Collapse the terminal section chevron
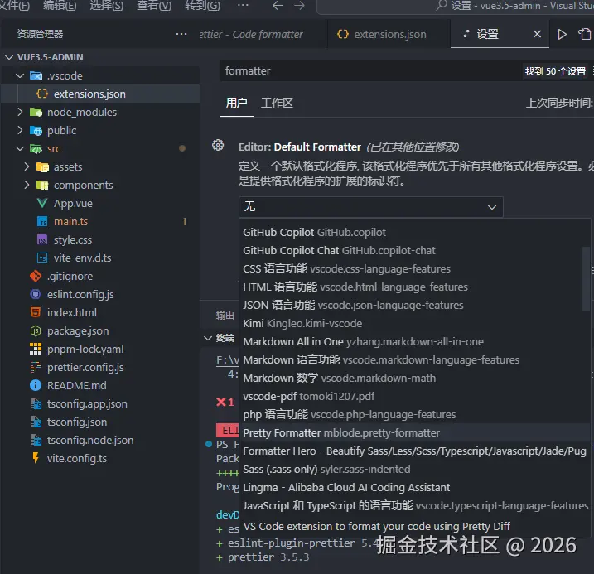 tap(208, 338)
